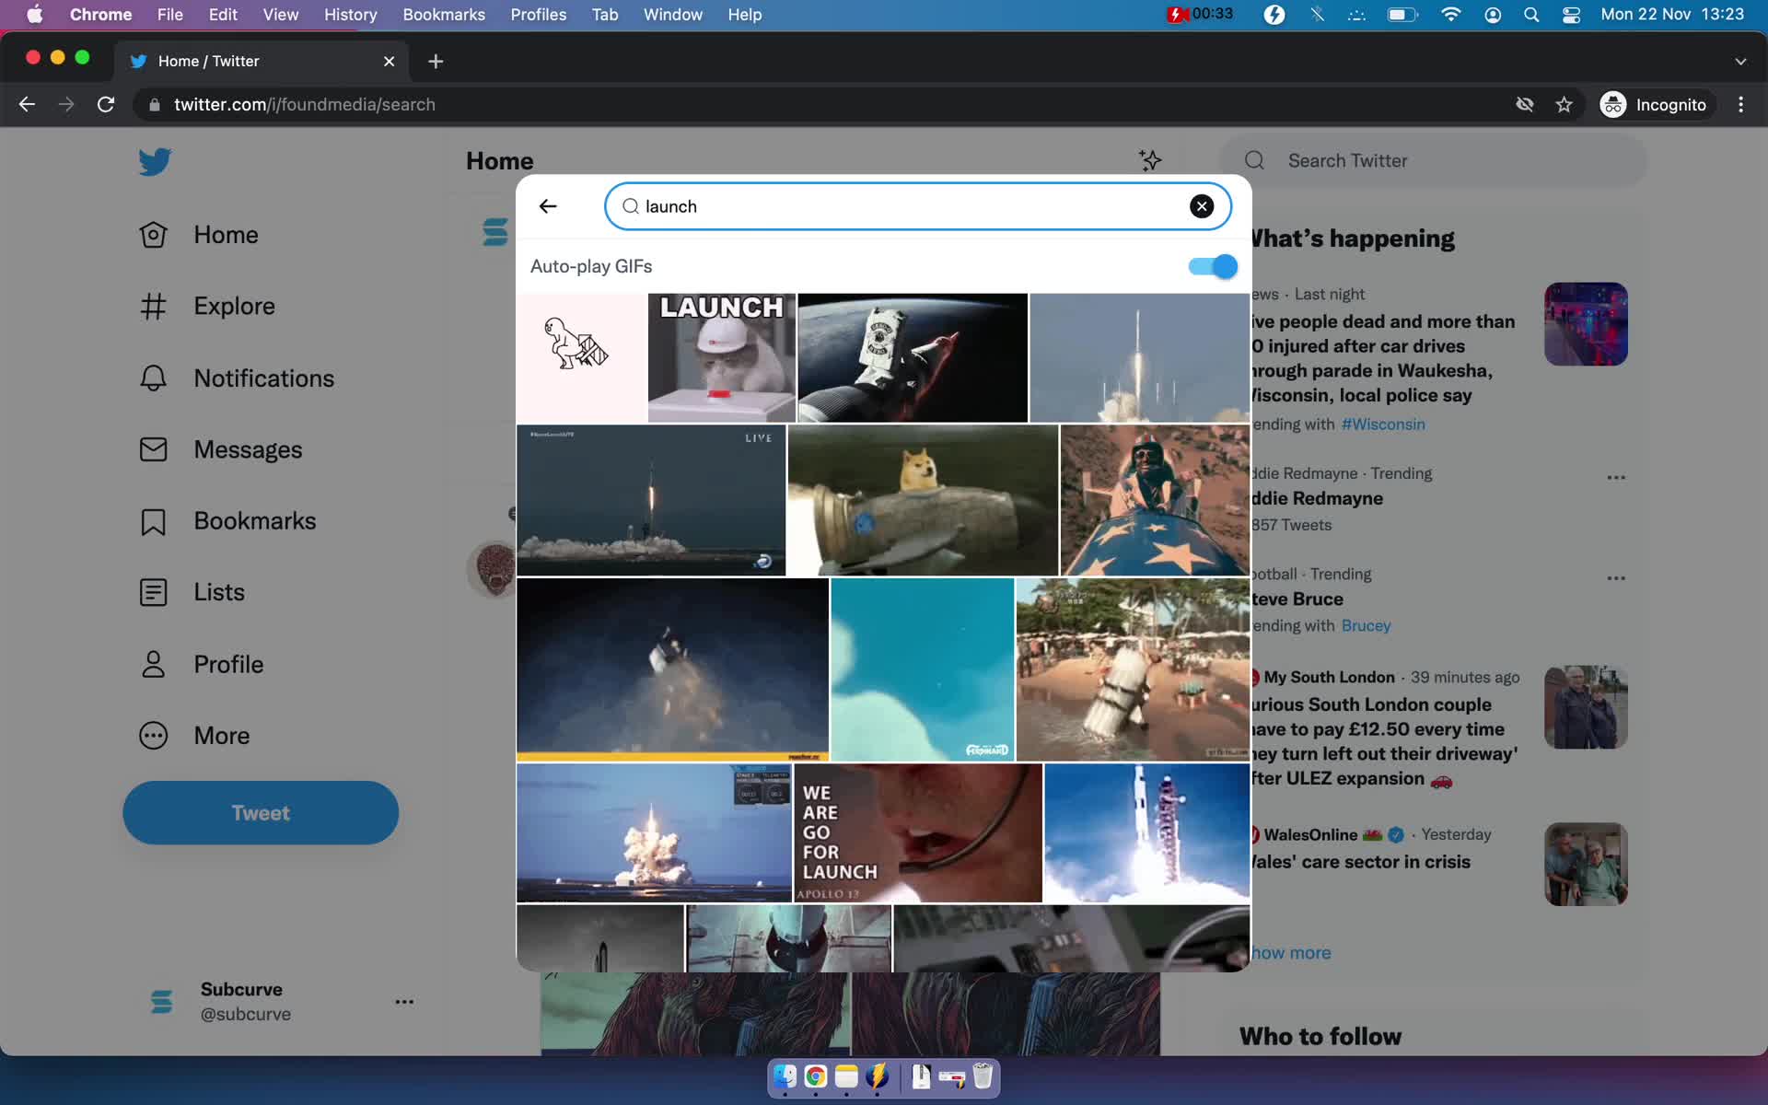This screenshot has height=1105, width=1768.
Task: Open more options for Steve Bruce trend
Action: (1616, 578)
